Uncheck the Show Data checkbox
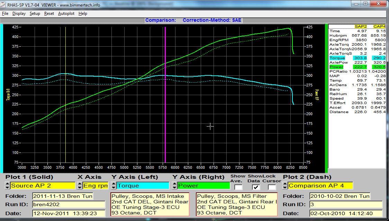389x221 pixels. (x=256, y=187)
